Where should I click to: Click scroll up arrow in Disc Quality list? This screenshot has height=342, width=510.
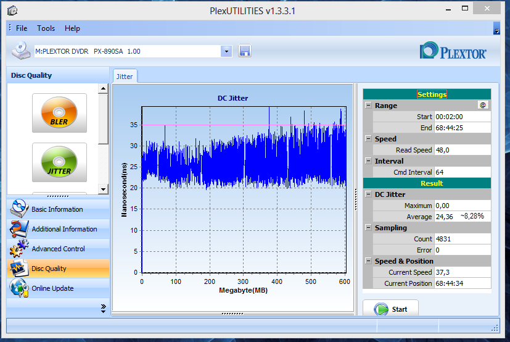103,89
